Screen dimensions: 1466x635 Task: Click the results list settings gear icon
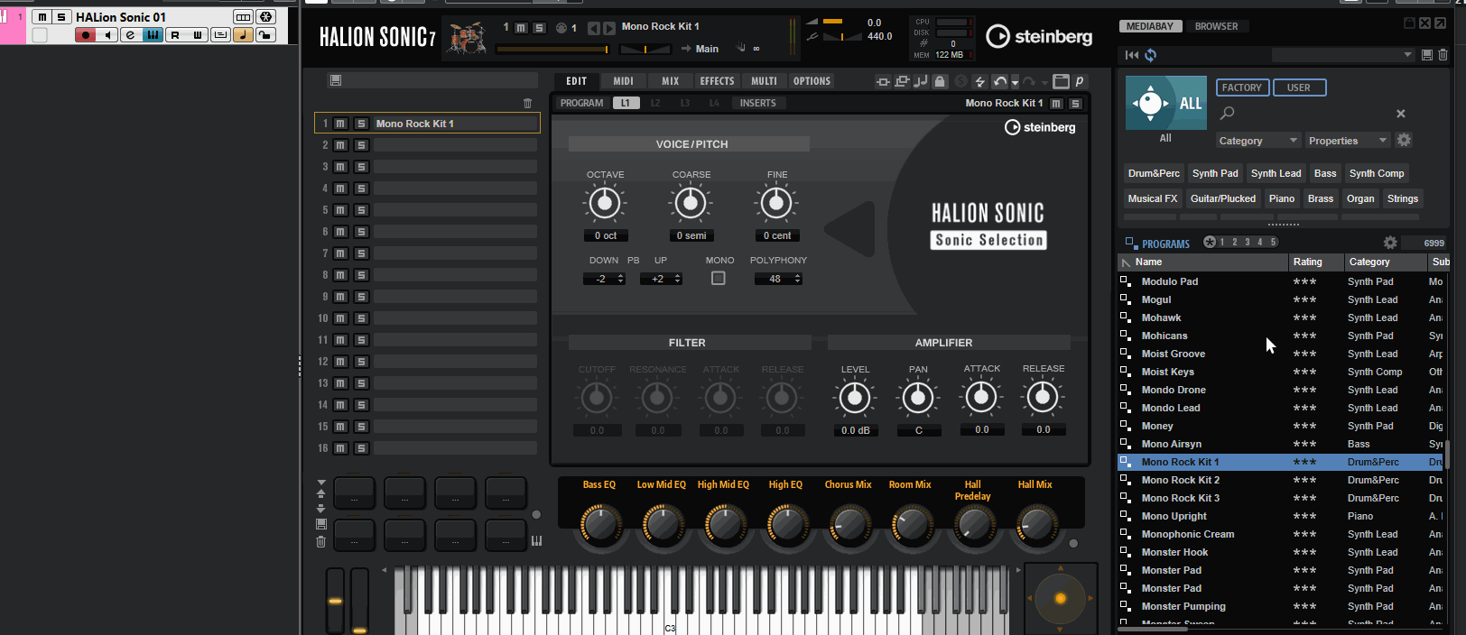coord(1390,243)
